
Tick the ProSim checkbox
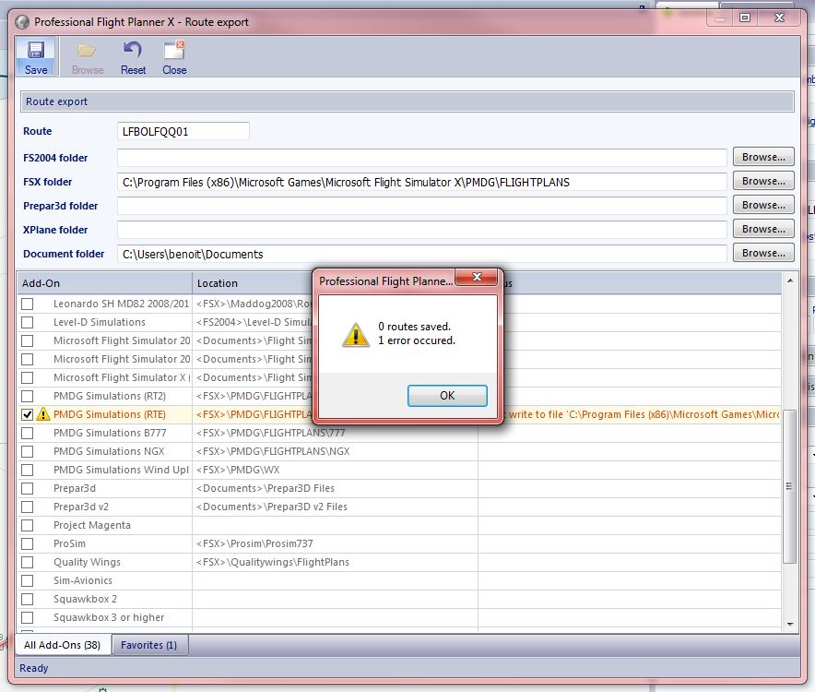point(27,543)
